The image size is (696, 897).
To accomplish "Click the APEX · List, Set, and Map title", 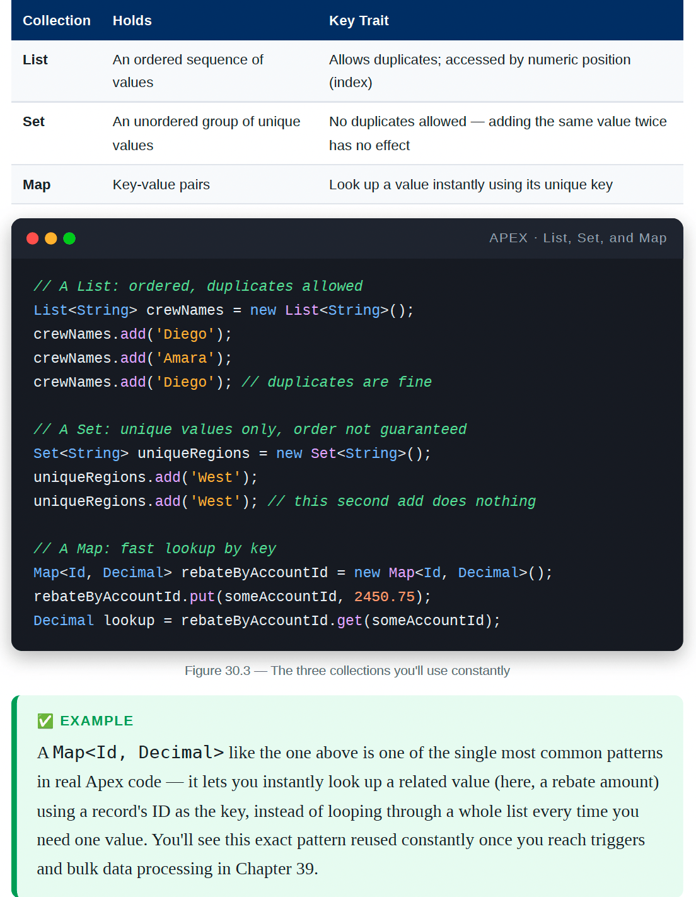I will [x=577, y=238].
